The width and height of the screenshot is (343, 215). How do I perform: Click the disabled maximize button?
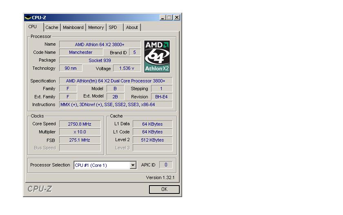[x=169, y=18]
